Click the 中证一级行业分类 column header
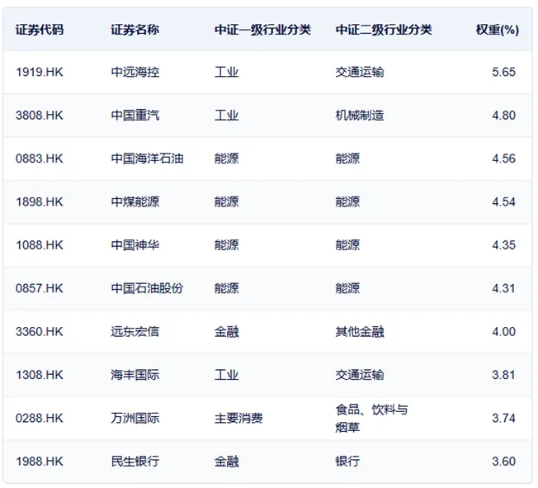Viewport: 538px width, 488px height. pos(262,30)
